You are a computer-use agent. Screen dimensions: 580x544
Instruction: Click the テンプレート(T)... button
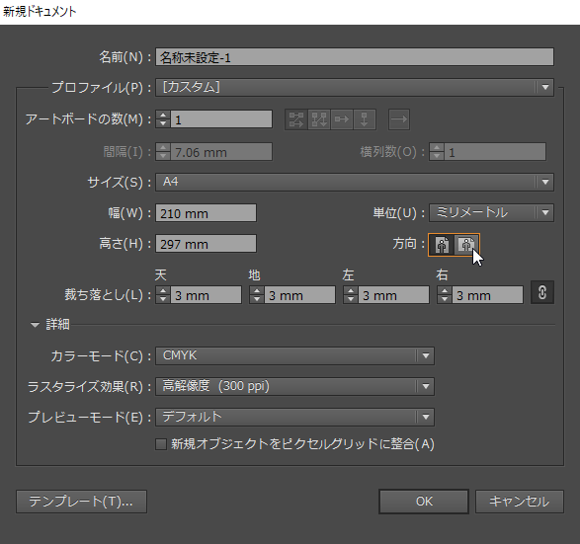81,502
